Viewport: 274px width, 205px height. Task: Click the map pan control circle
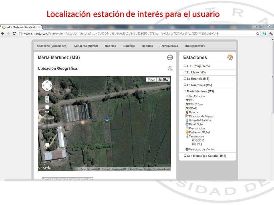[47, 85]
